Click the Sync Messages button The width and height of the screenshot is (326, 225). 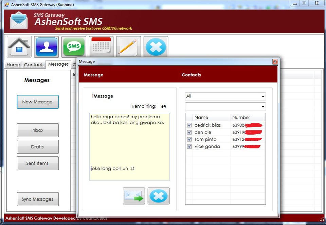tap(38, 199)
